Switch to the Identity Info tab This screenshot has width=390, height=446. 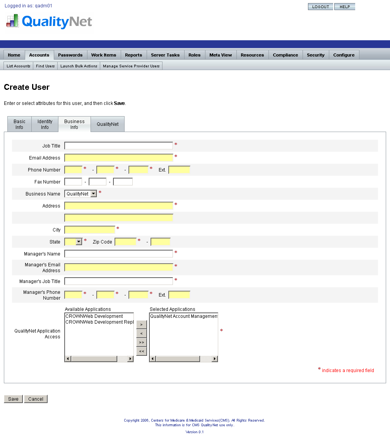tap(45, 124)
